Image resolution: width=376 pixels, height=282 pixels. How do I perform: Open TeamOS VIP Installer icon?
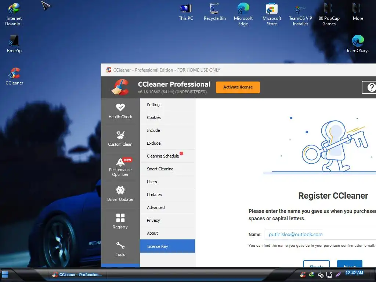[300, 14]
